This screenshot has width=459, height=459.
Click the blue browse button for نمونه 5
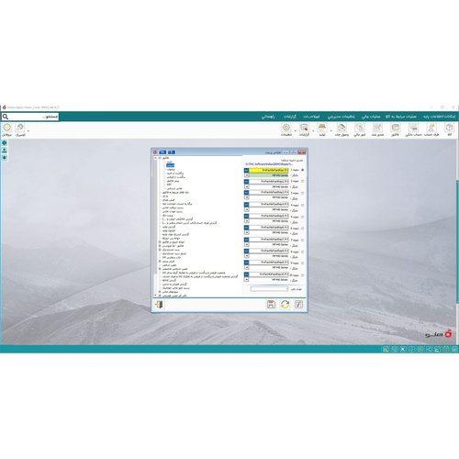pyautogui.click(x=246, y=216)
